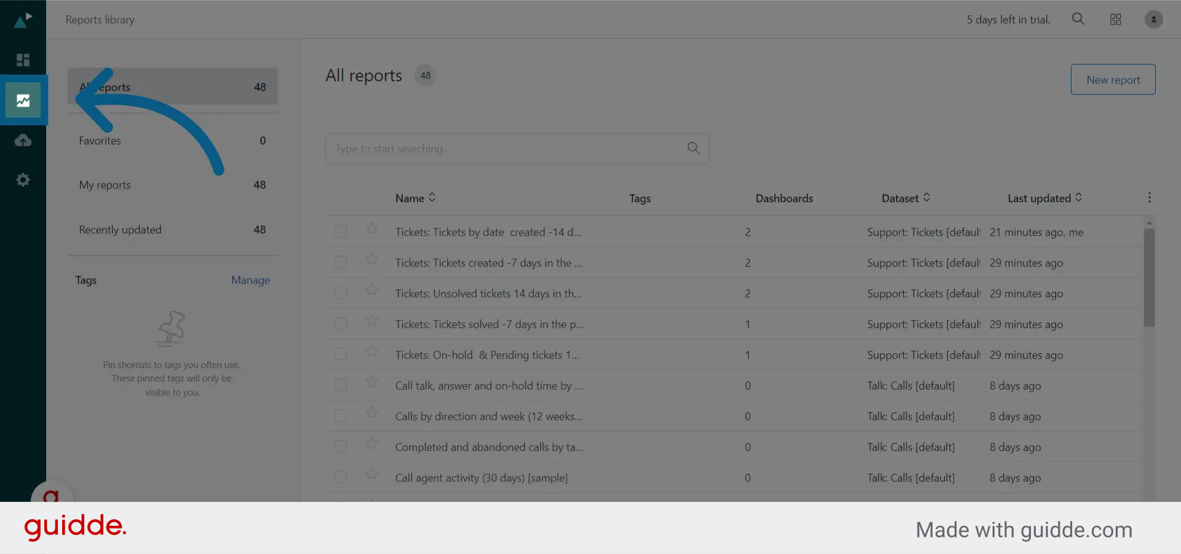
Task: Open search using the magnifying glass icon
Action: 1078,19
